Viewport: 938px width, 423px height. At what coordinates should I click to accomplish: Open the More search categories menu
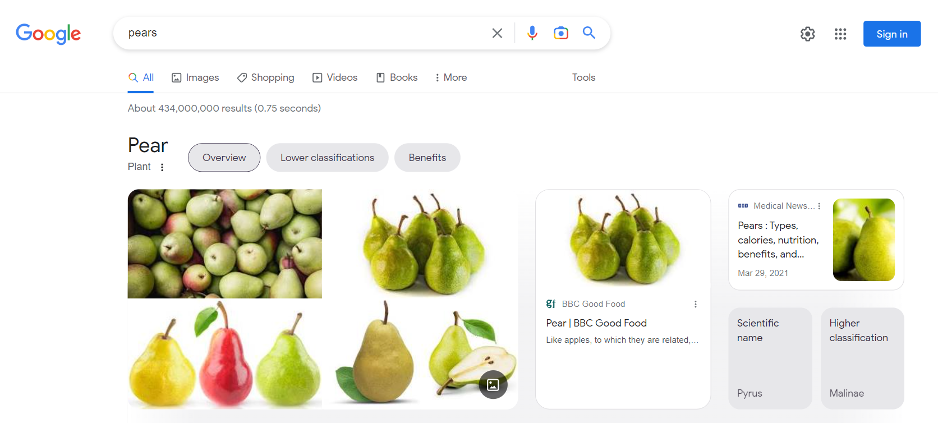point(450,77)
